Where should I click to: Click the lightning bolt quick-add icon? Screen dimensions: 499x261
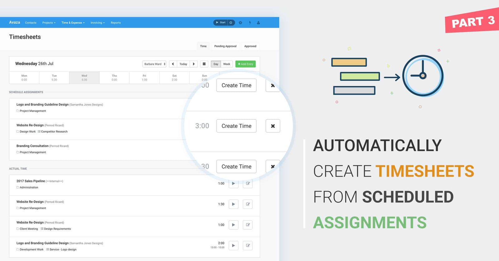(250, 23)
